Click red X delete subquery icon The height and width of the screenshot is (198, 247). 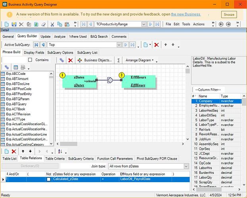pyautogui.click(x=156, y=45)
